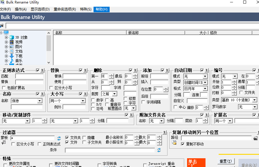
Task: Open 大小写 同一个 dropdown
Action: click(x=83, y=101)
